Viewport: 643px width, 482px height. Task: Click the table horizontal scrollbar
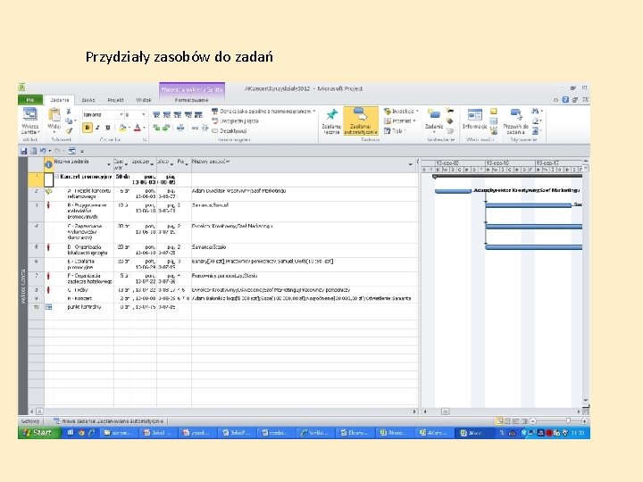point(225,411)
